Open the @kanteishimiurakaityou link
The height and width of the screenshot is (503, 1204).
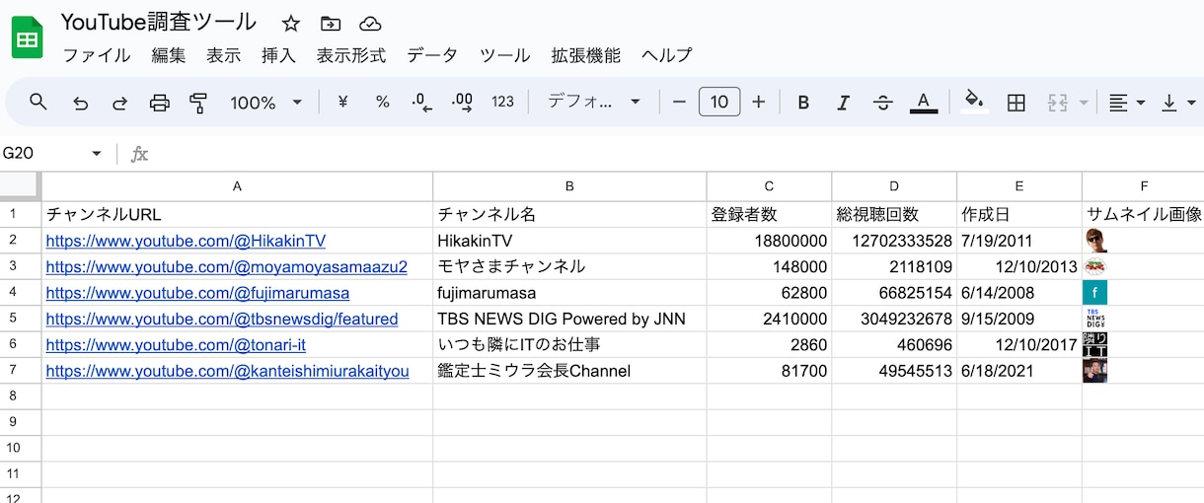227,371
